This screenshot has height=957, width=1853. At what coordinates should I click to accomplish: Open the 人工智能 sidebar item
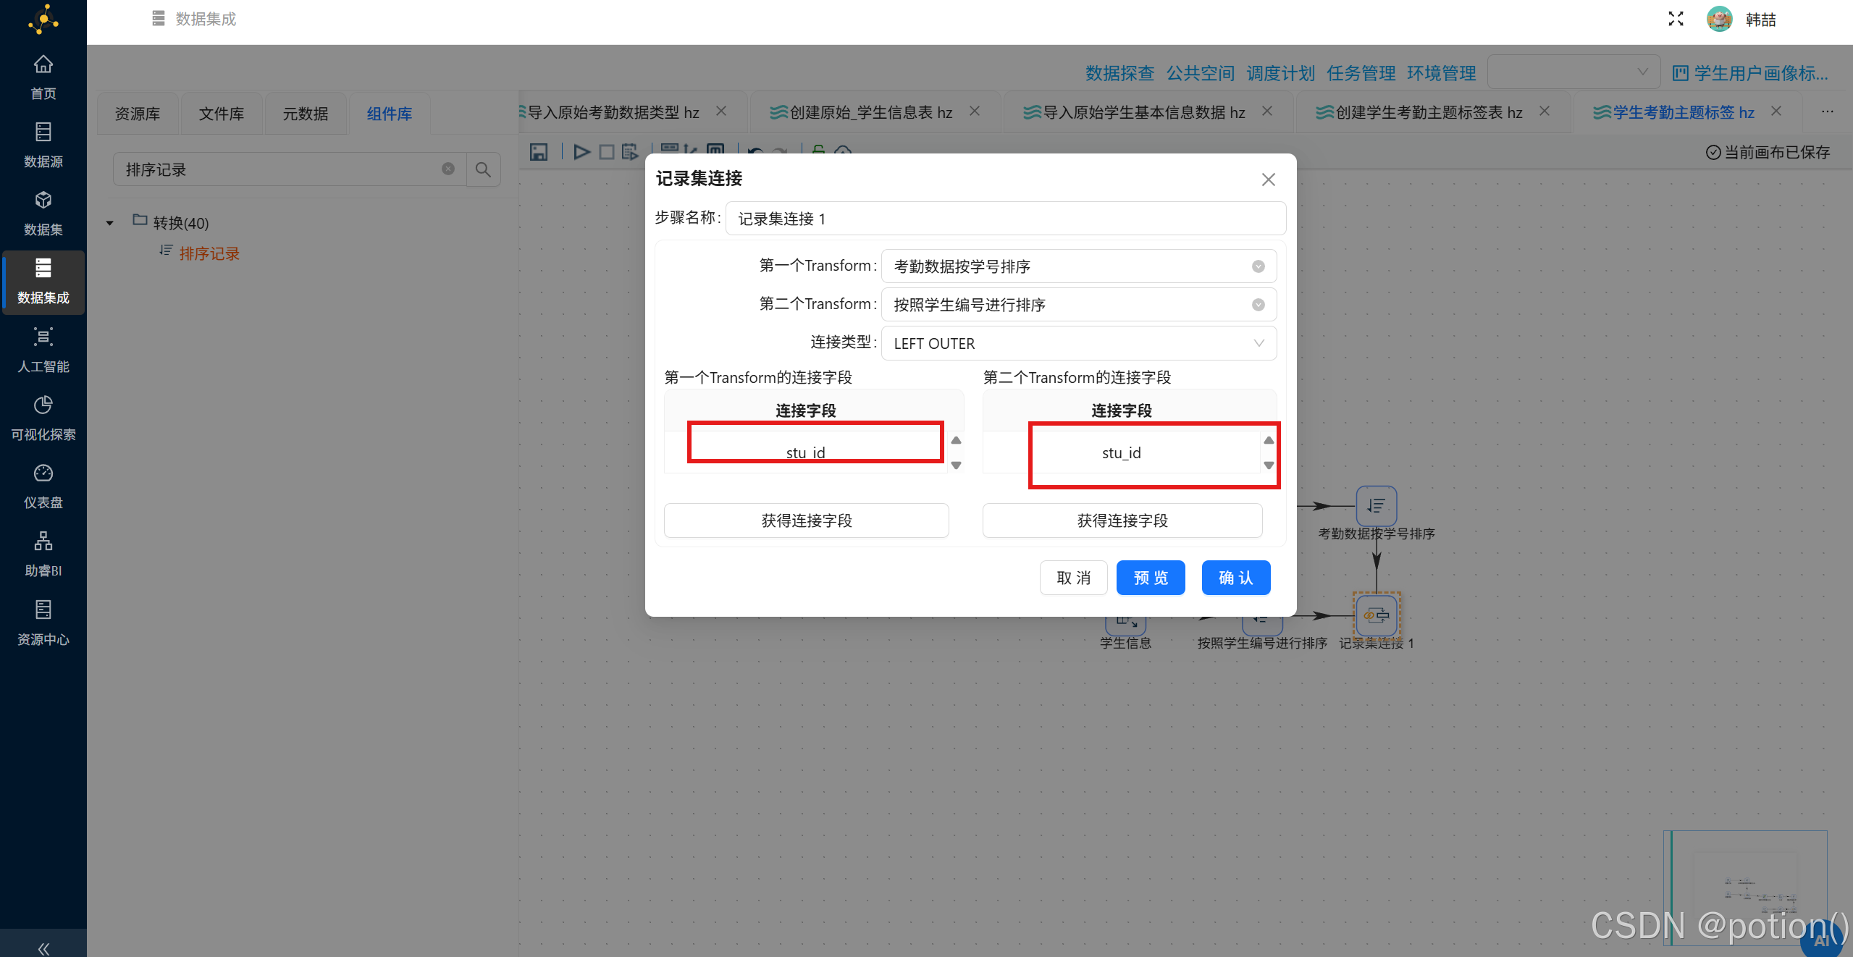click(x=43, y=350)
